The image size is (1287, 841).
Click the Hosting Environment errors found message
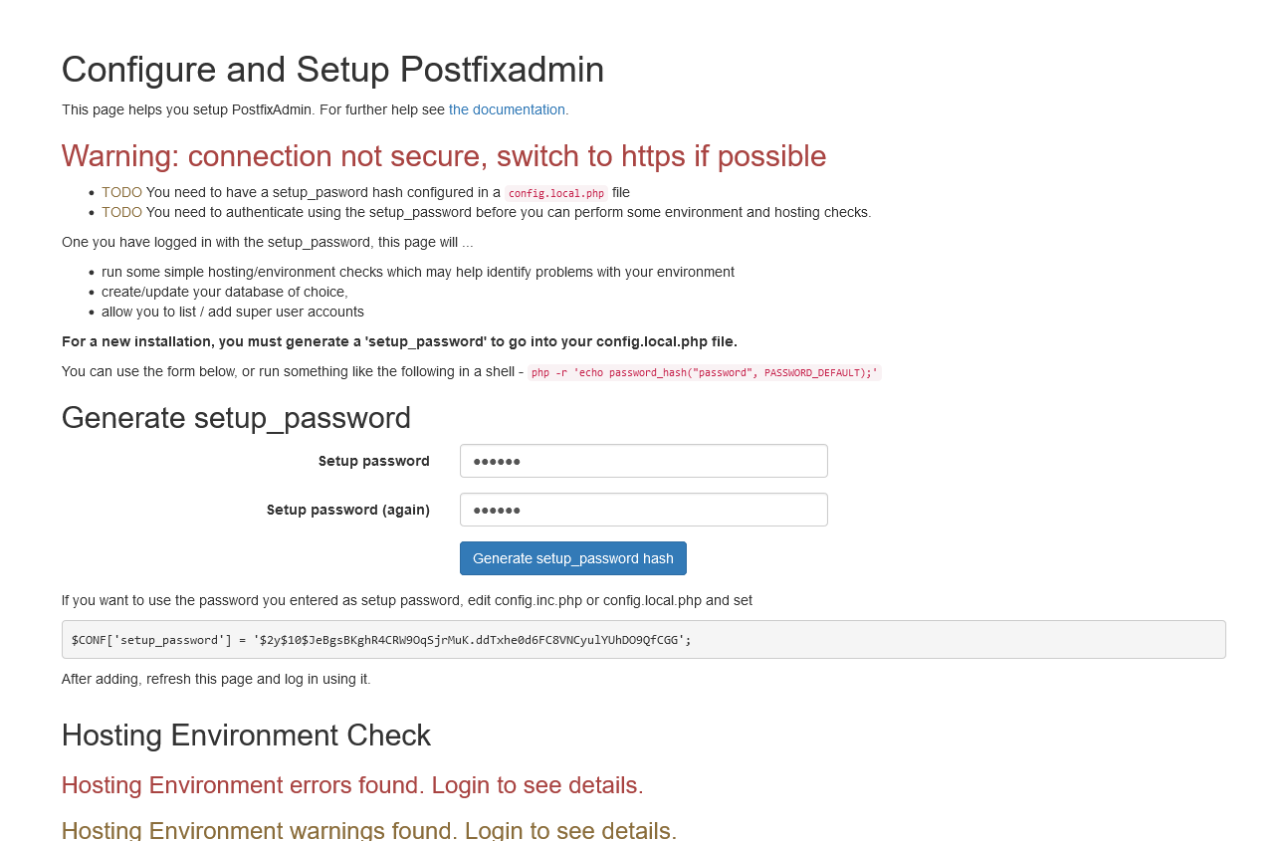[x=352, y=785]
